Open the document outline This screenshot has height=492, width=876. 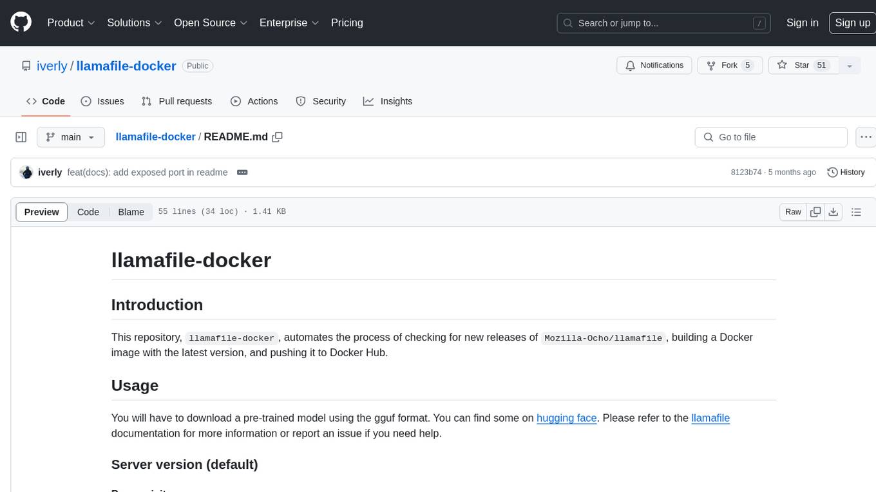click(857, 212)
